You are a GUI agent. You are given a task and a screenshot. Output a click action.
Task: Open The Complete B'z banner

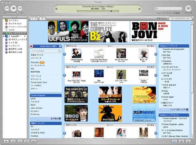click(109, 32)
